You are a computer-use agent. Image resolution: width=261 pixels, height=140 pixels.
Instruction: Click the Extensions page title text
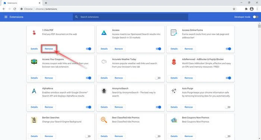tap(16, 17)
